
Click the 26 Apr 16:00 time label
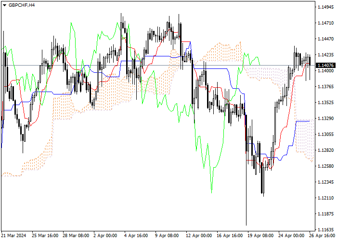pyautogui.click(x=323, y=236)
